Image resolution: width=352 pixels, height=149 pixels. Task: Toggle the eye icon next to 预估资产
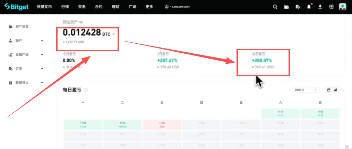81,22
